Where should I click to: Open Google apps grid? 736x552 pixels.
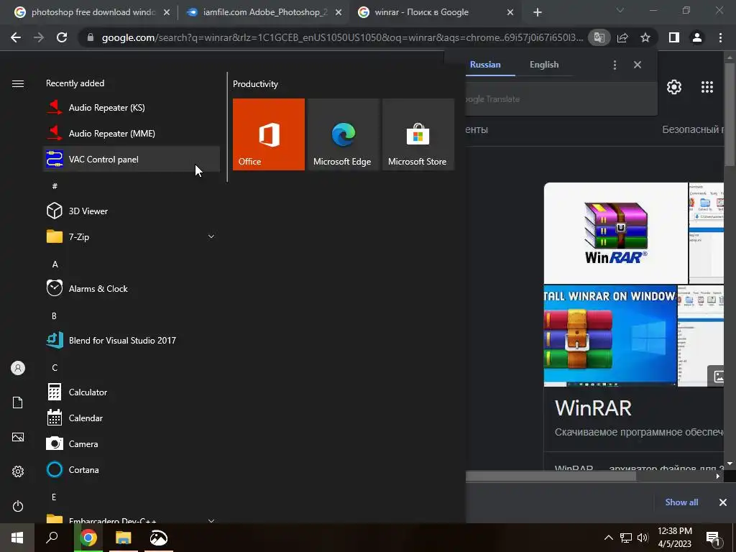(x=707, y=87)
